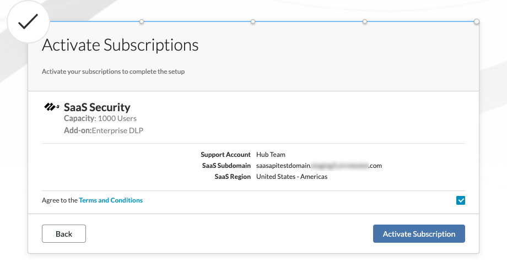Open the Terms and Conditions link
Screen dimensions: 507x273
point(111,200)
